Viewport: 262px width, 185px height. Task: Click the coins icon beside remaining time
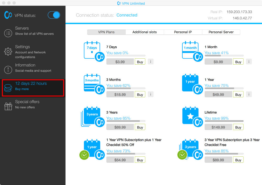(8, 88)
